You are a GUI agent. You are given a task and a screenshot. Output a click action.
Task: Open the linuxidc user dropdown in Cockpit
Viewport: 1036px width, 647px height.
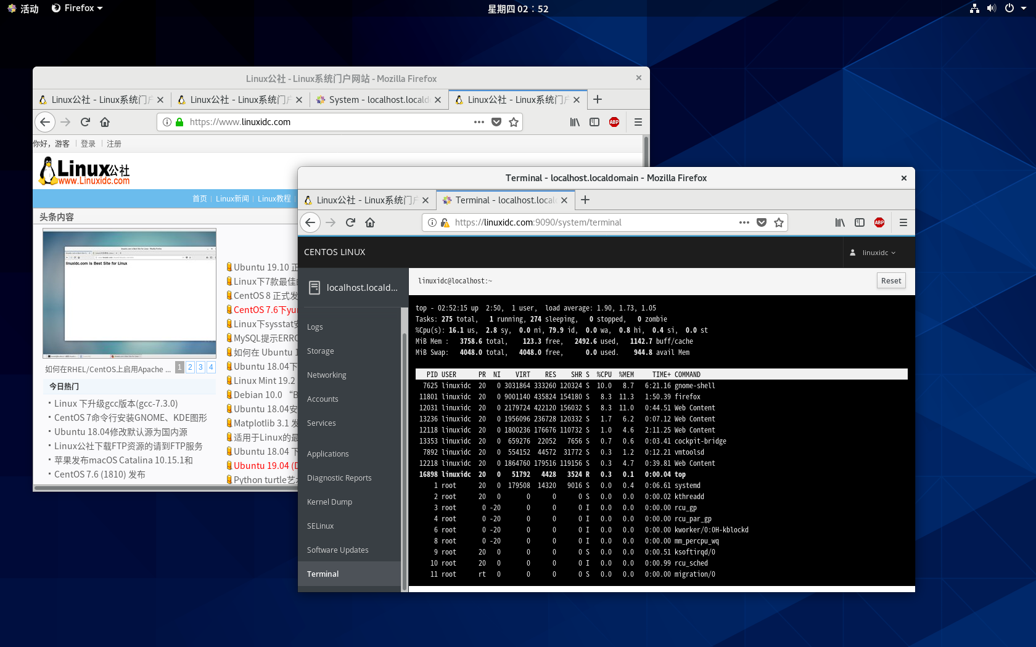point(876,253)
